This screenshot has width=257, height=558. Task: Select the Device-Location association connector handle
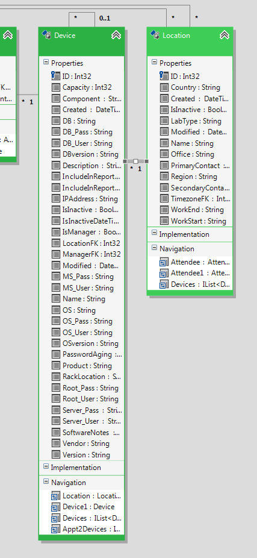pyautogui.click(x=136, y=161)
